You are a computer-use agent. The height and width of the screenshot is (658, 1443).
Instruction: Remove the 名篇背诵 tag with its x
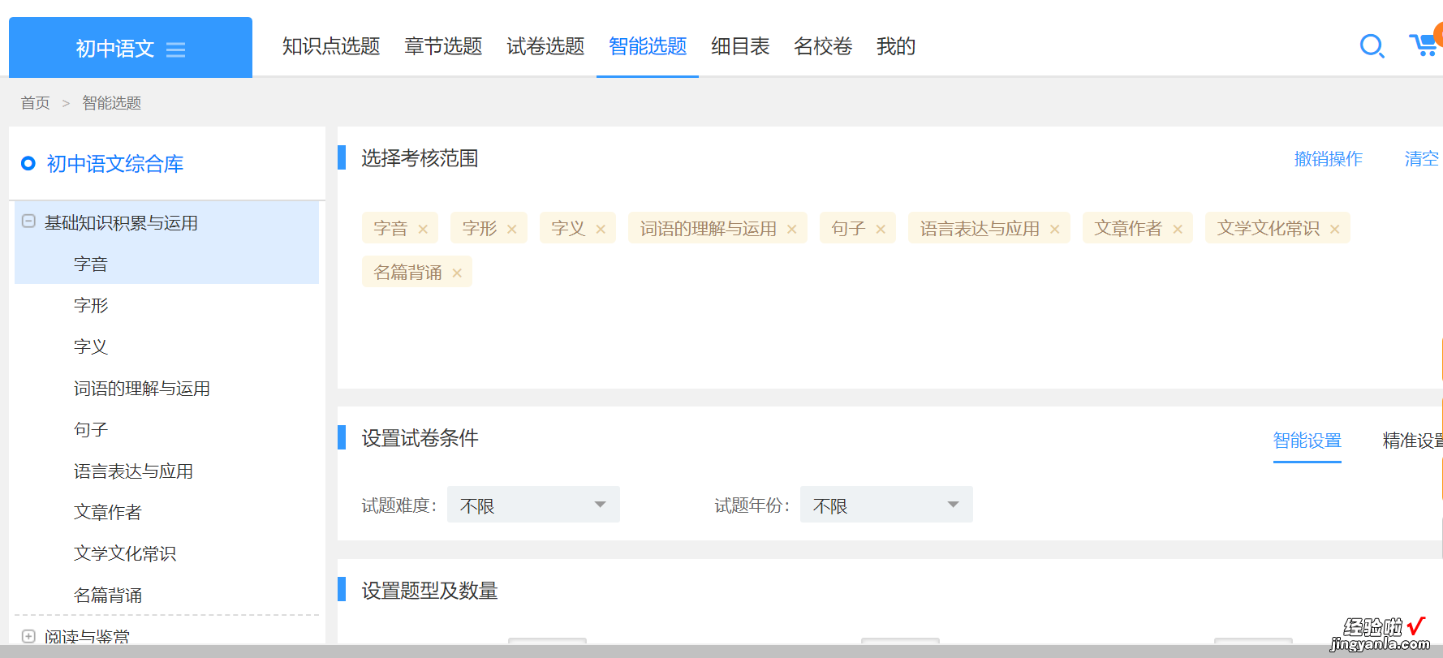[457, 273]
